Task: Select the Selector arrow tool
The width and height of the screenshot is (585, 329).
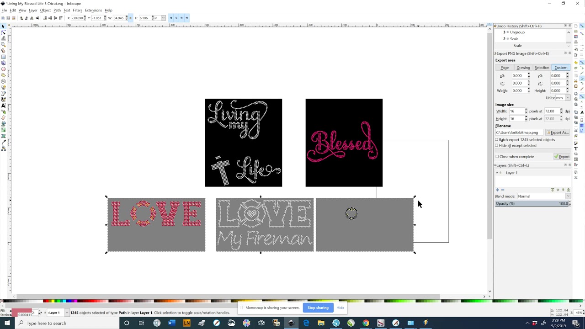Action: pos(3,26)
